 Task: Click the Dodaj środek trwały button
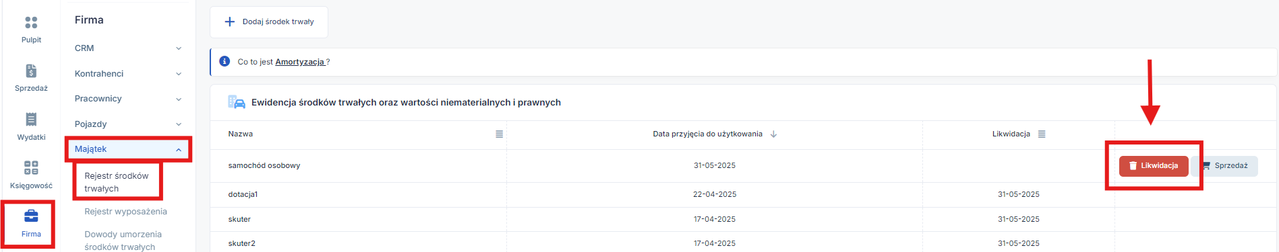pos(269,22)
